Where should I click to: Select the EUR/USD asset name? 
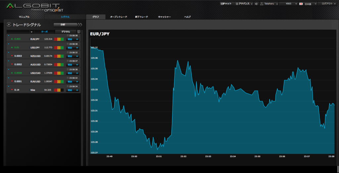click(35, 82)
